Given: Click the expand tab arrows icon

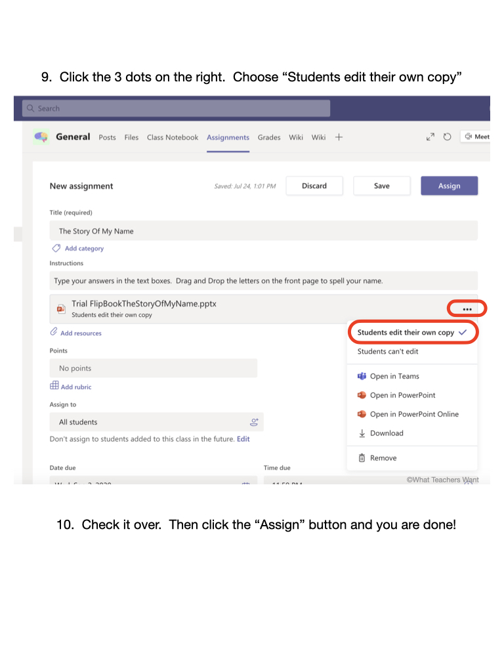Looking at the screenshot, I should pyautogui.click(x=430, y=137).
